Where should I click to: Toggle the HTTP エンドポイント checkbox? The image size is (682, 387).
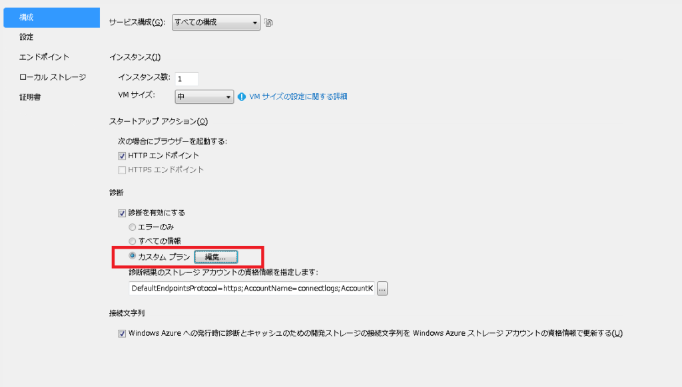122,156
